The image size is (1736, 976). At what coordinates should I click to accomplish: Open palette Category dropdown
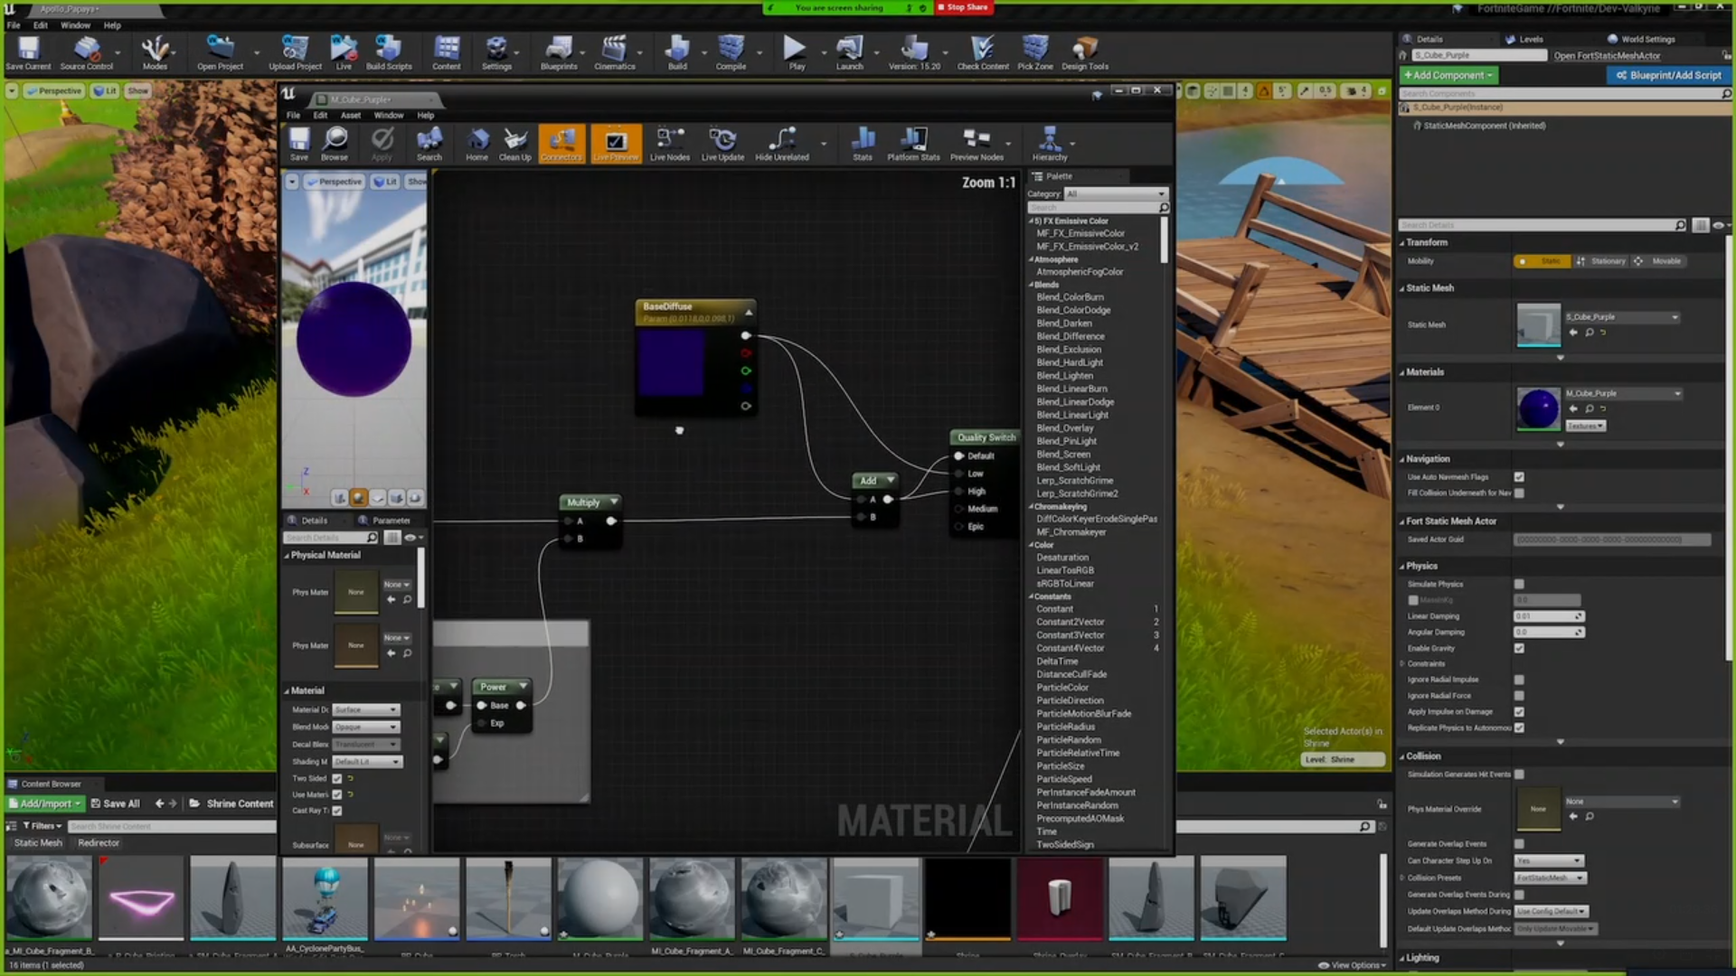[x=1116, y=194]
